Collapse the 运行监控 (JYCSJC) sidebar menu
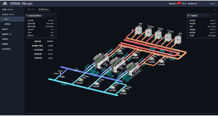Screen dimensions: 218x116 point(12,14)
